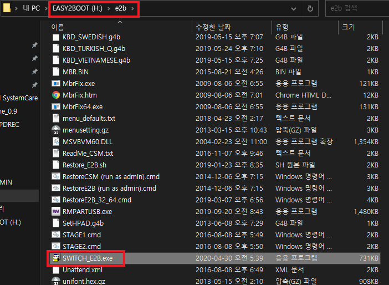Click the menusetting.gz archive icon
Image resolution: width=389 pixels, height=285 pixels.
56,130
